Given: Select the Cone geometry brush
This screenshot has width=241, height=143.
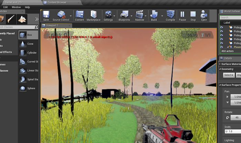Looking at the screenshot, I should click(29, 44).
